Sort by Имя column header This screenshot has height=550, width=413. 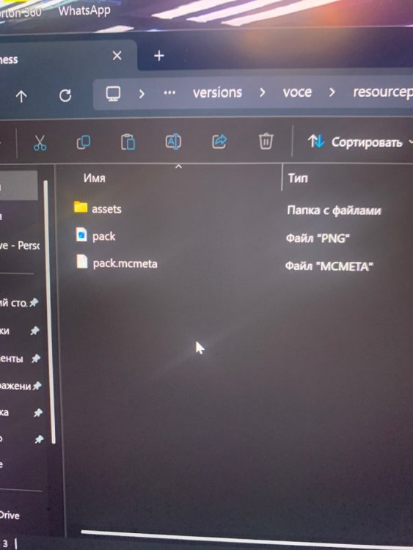95,178
